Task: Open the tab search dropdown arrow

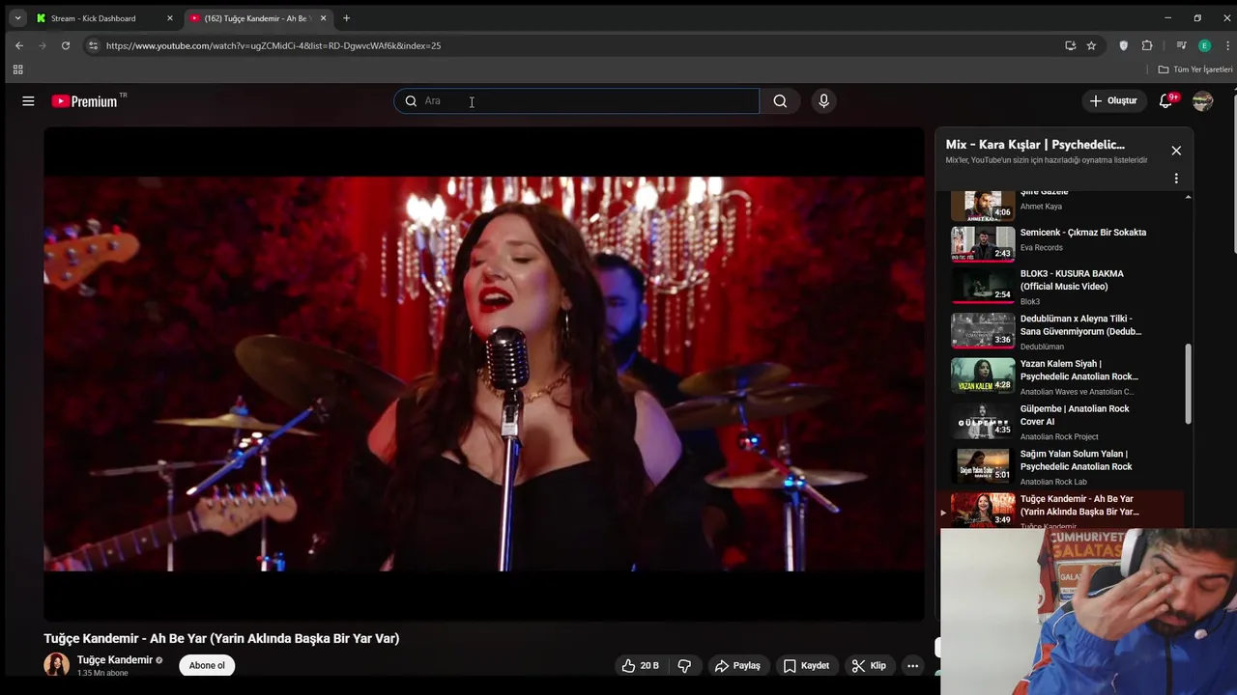Action: pos(17,17)
